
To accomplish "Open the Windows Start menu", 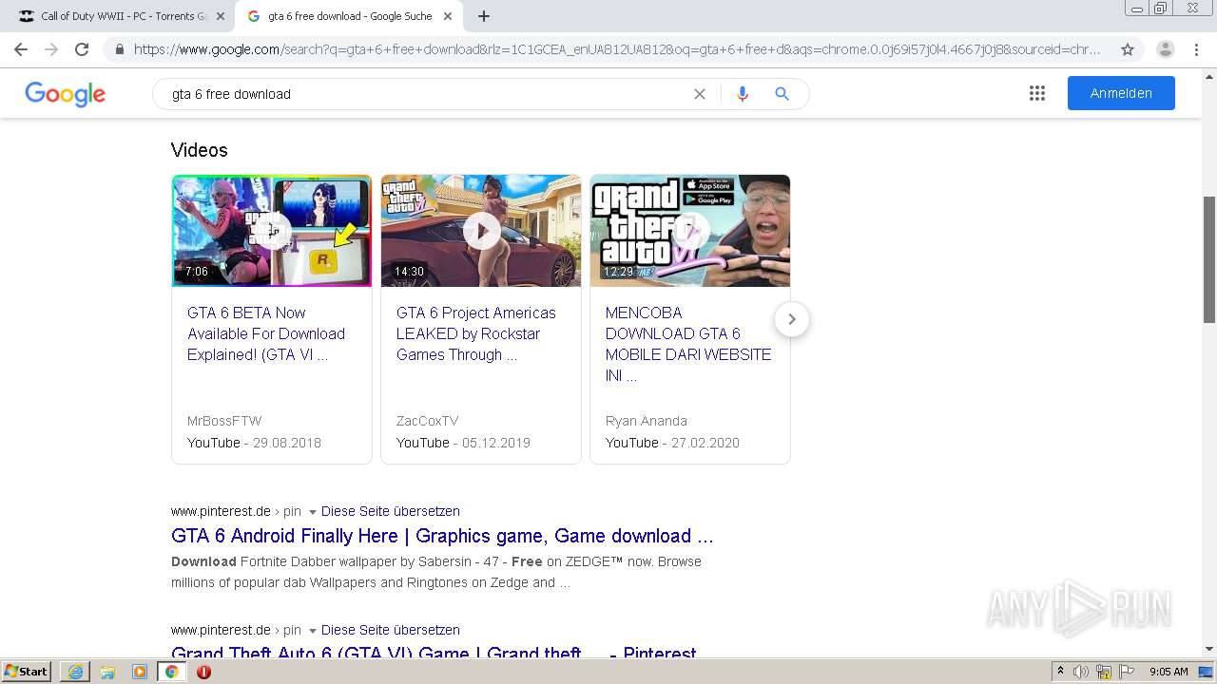I will (x=27, y=671).
